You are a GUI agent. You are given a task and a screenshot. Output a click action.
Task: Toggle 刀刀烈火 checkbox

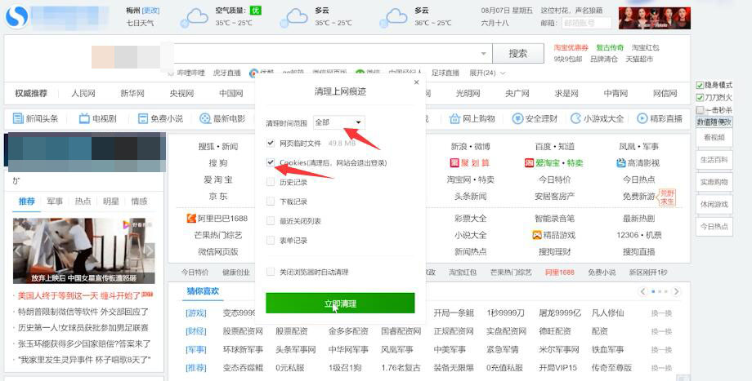point(700,98)
